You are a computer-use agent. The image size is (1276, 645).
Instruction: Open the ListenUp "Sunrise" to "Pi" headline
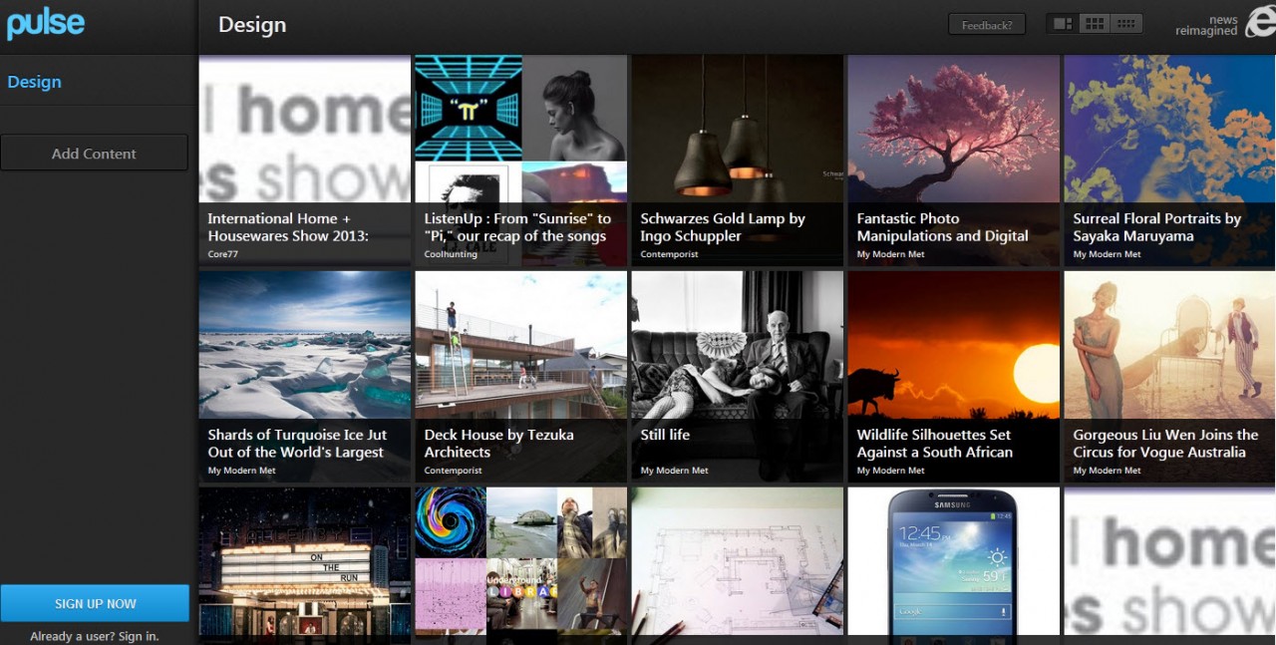(x=517, y=227)
